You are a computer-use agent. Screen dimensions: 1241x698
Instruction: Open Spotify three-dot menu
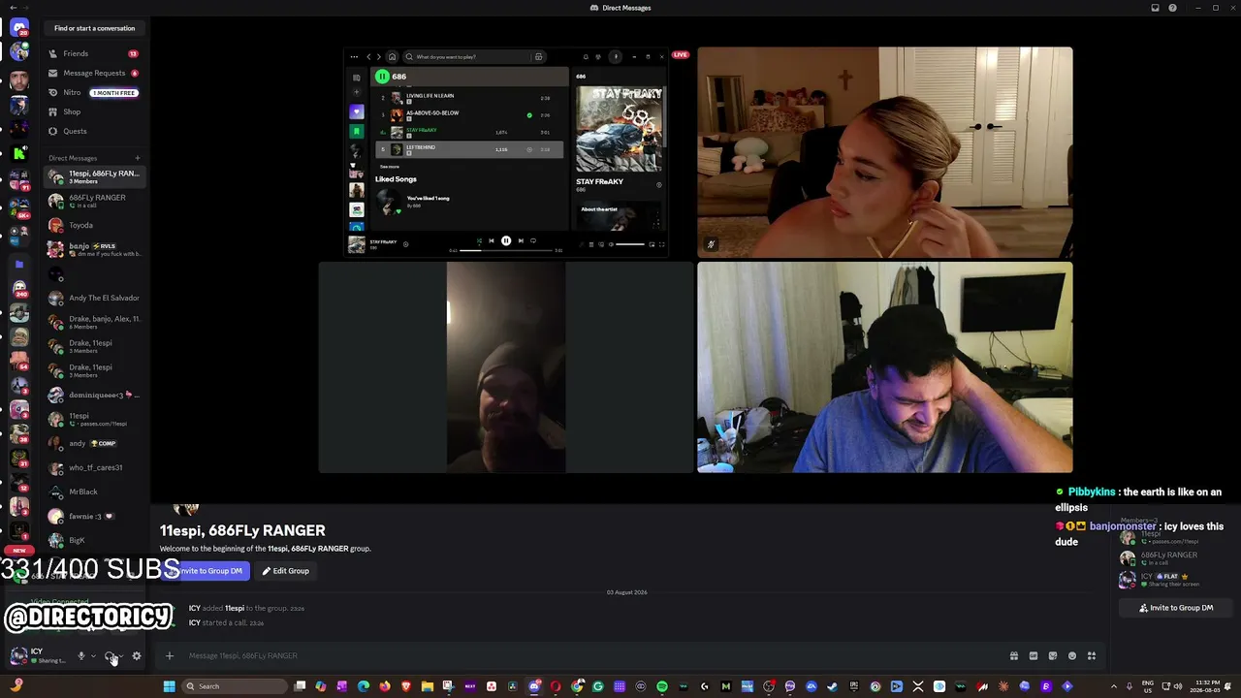click(x=354, y=57)
